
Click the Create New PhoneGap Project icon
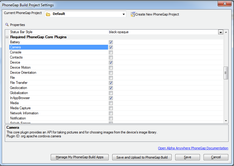(x=133, y=14)
